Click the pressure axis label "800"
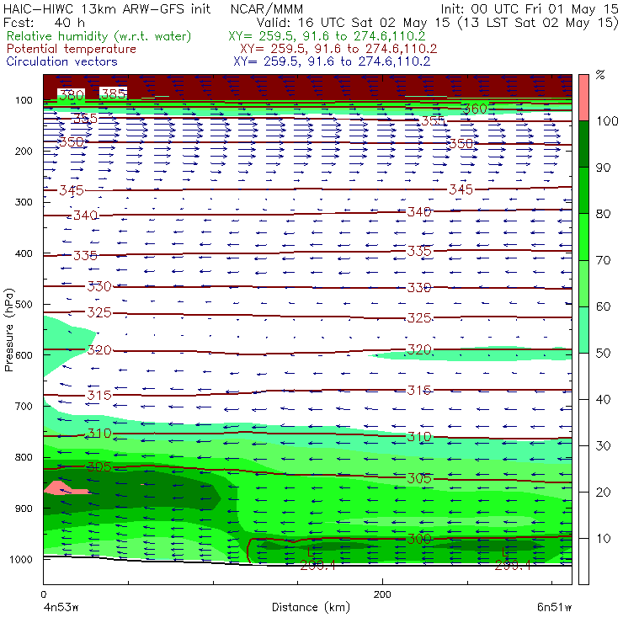The height and width of the screenshot is (623, 623). pos(24,457)
